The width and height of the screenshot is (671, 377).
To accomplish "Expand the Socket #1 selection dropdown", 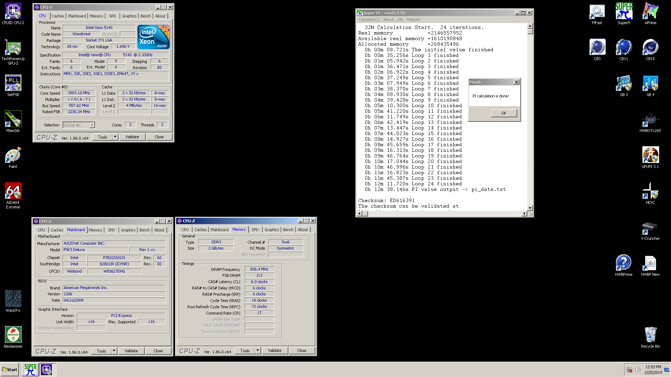I will [x=92, y=125].
